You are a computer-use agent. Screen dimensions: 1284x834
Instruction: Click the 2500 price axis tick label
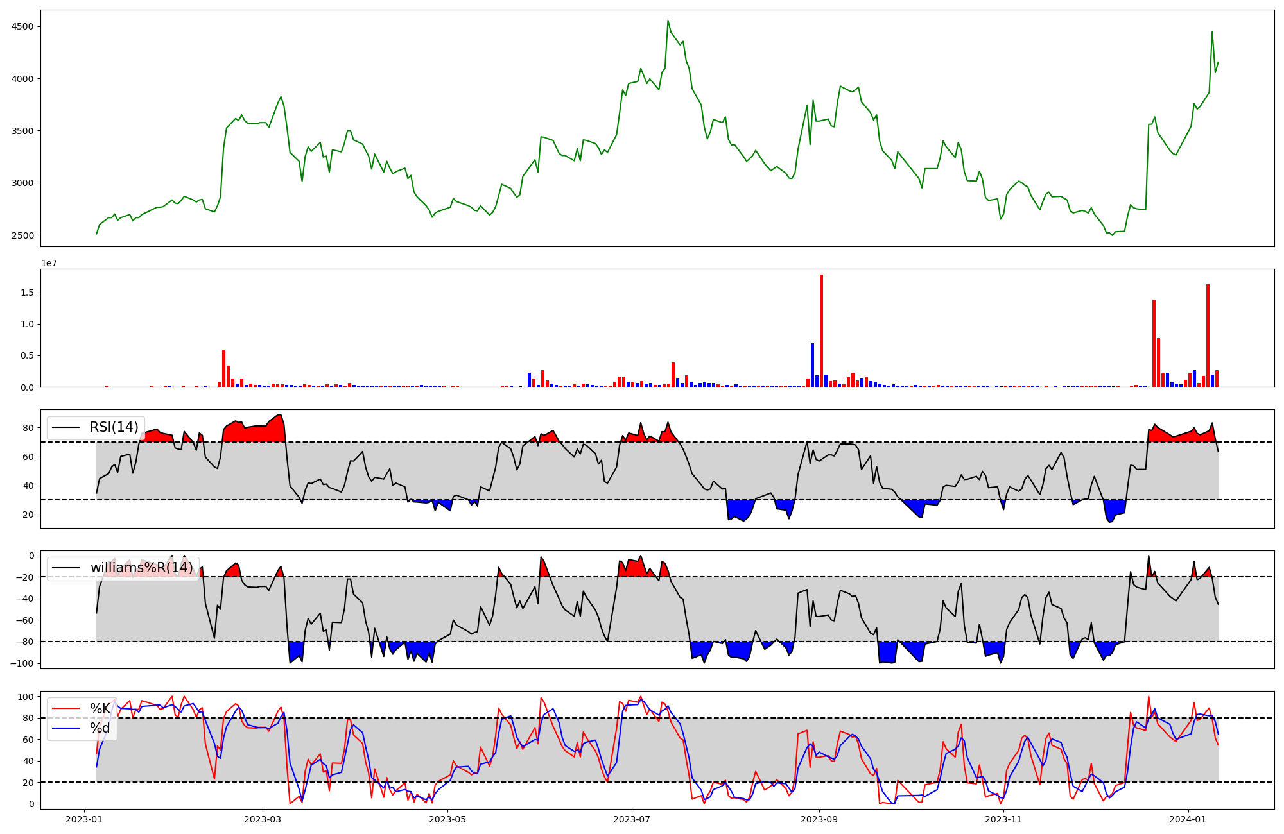click(x=23, y=235)
